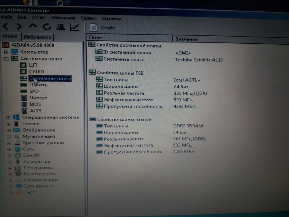Open the Отчёт menu in menu bar
Screen dimensions: 289x217
39,18
